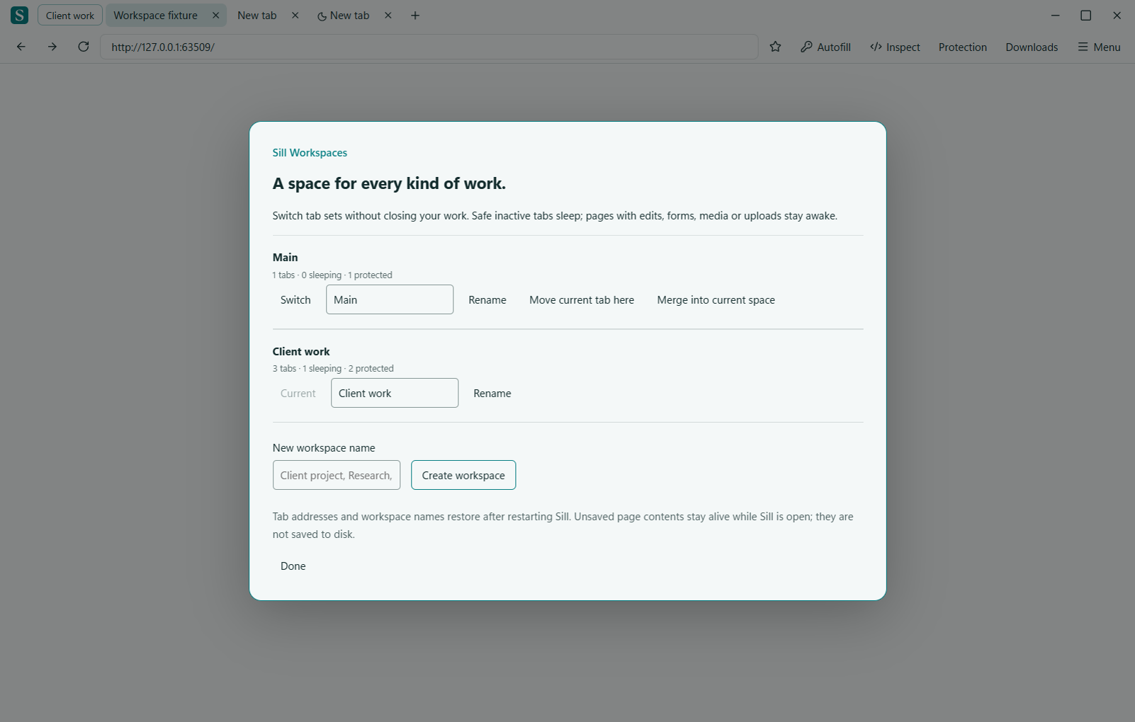The image size is (1135, 722).
Task: Reload the page
Action: 84,47
